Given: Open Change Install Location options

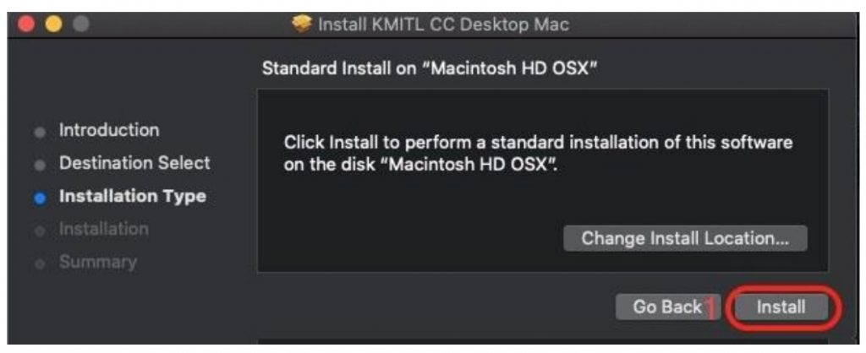Looking at the screenshot, I should click(x=685, y=238).
